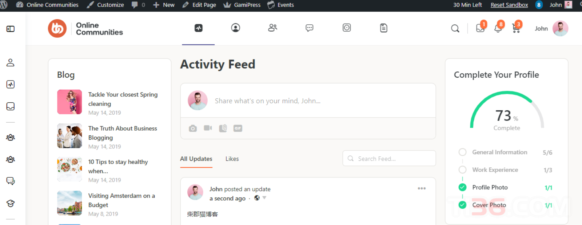Open the New menu in the admin bar
This screenshot has width=582, height=225.
point(164,5)
